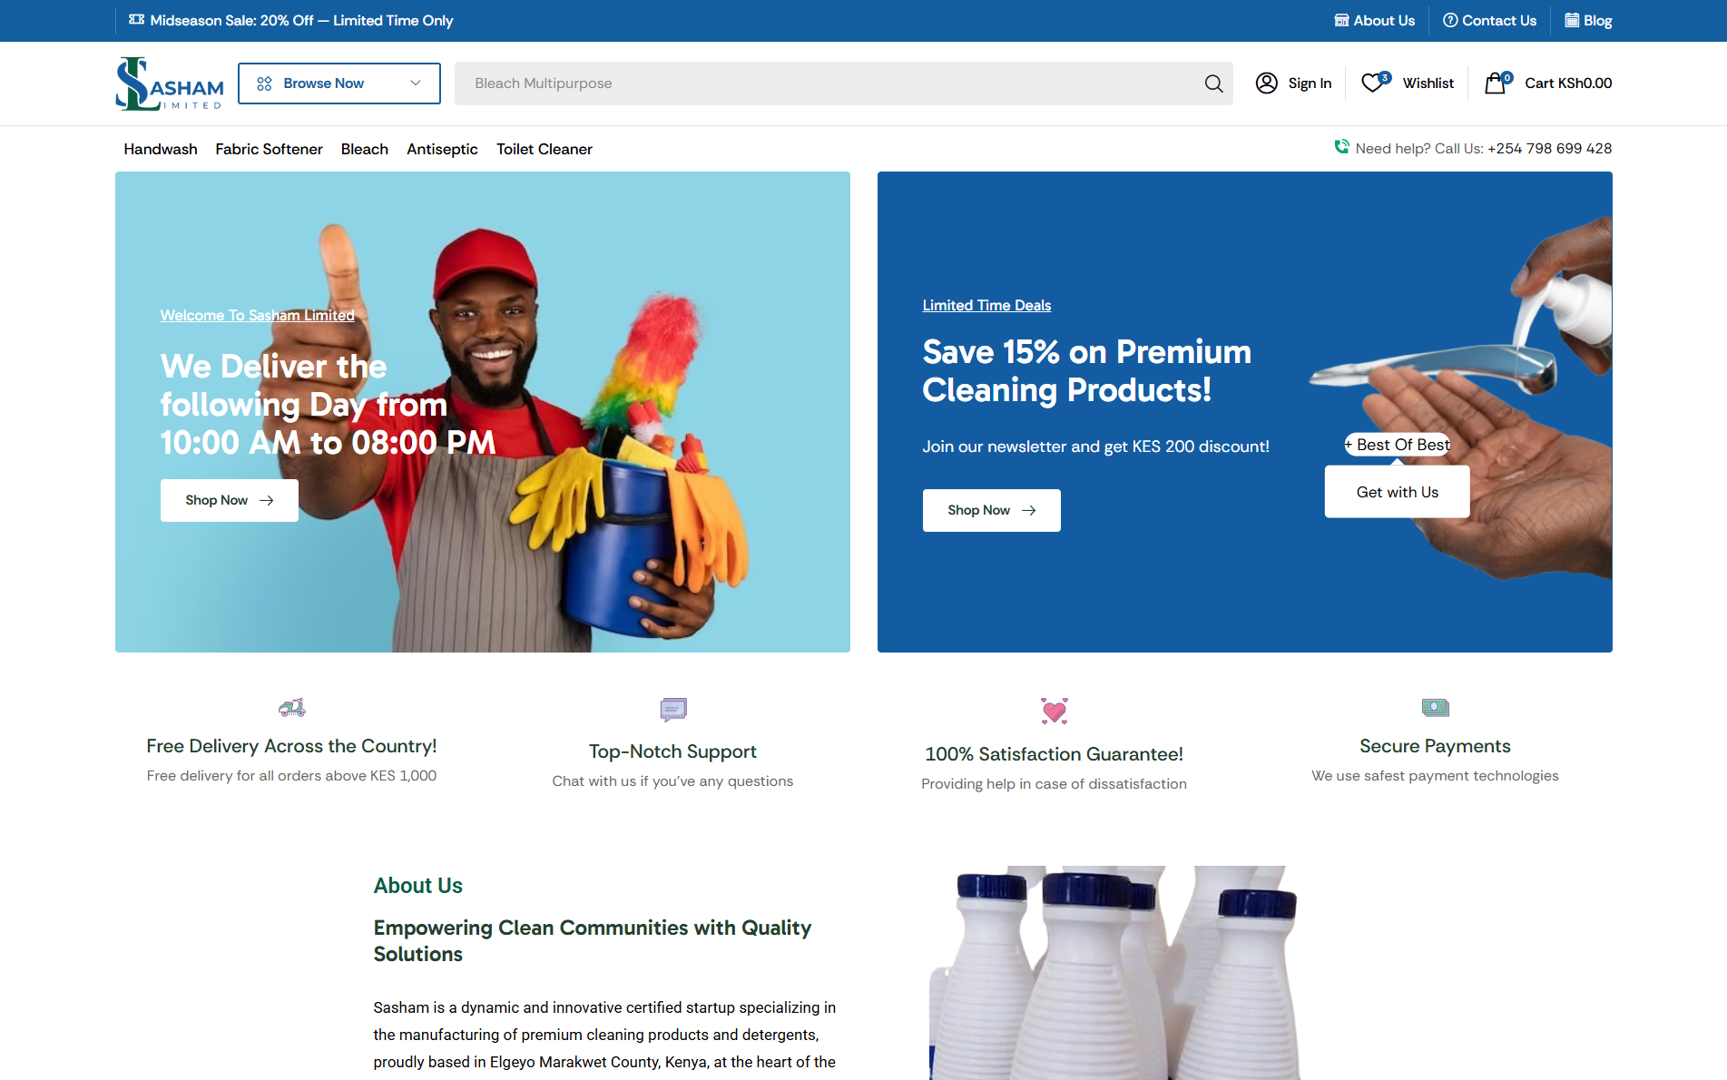Click the search magnifier icon
Image resolution: width=1727 pixels, height=1080 pixels.
click(1213, 83)
